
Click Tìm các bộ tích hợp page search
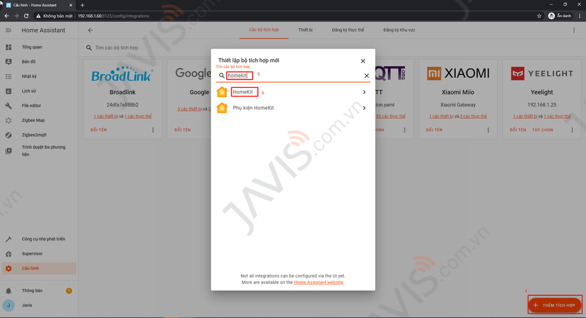pos(117,48)
